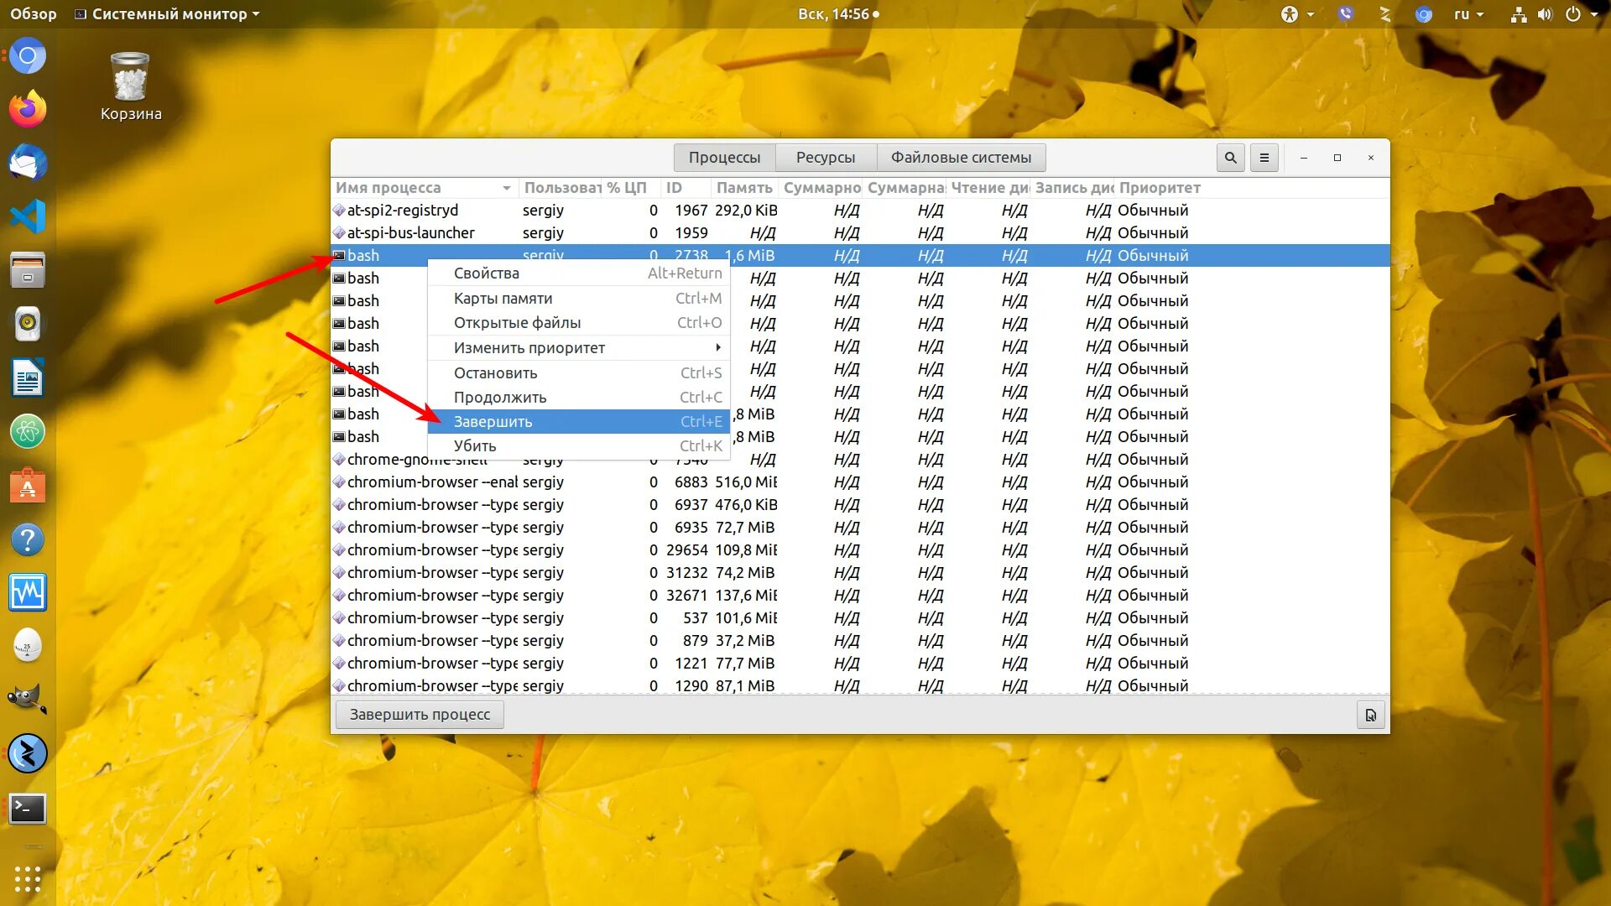Viewport: 1611px width, 906px height.
Task: Open the ru keyboard layout dropdown
Action: tap(1468, 14)
